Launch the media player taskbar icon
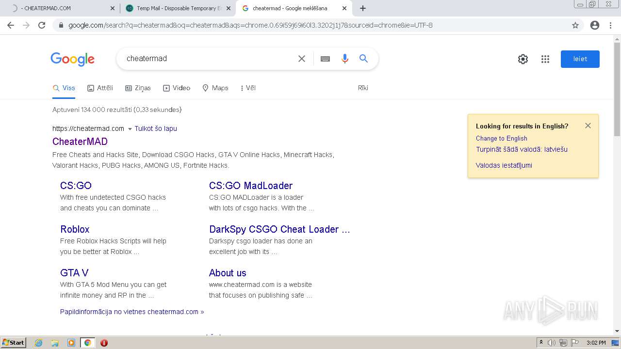621x349 pixels. (71, 343)
